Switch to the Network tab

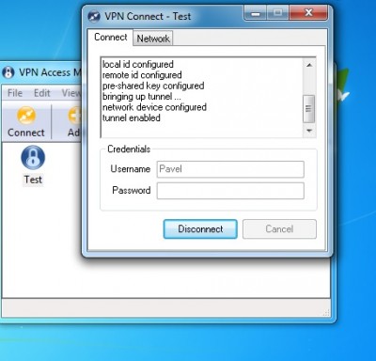coord(153,39)
